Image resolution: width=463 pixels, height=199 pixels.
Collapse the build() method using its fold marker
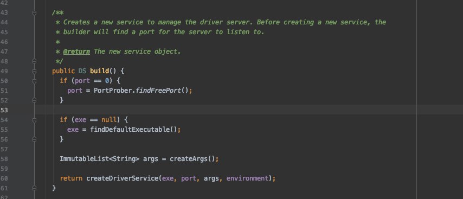(x=35, y=71)
